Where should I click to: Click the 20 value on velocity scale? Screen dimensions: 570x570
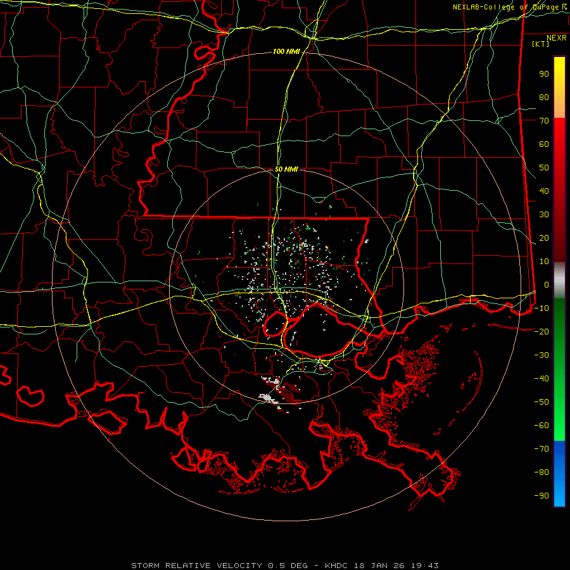(544, 238)
